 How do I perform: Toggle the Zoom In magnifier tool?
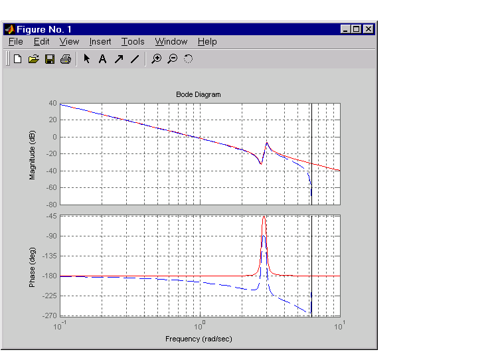point(156,59)
